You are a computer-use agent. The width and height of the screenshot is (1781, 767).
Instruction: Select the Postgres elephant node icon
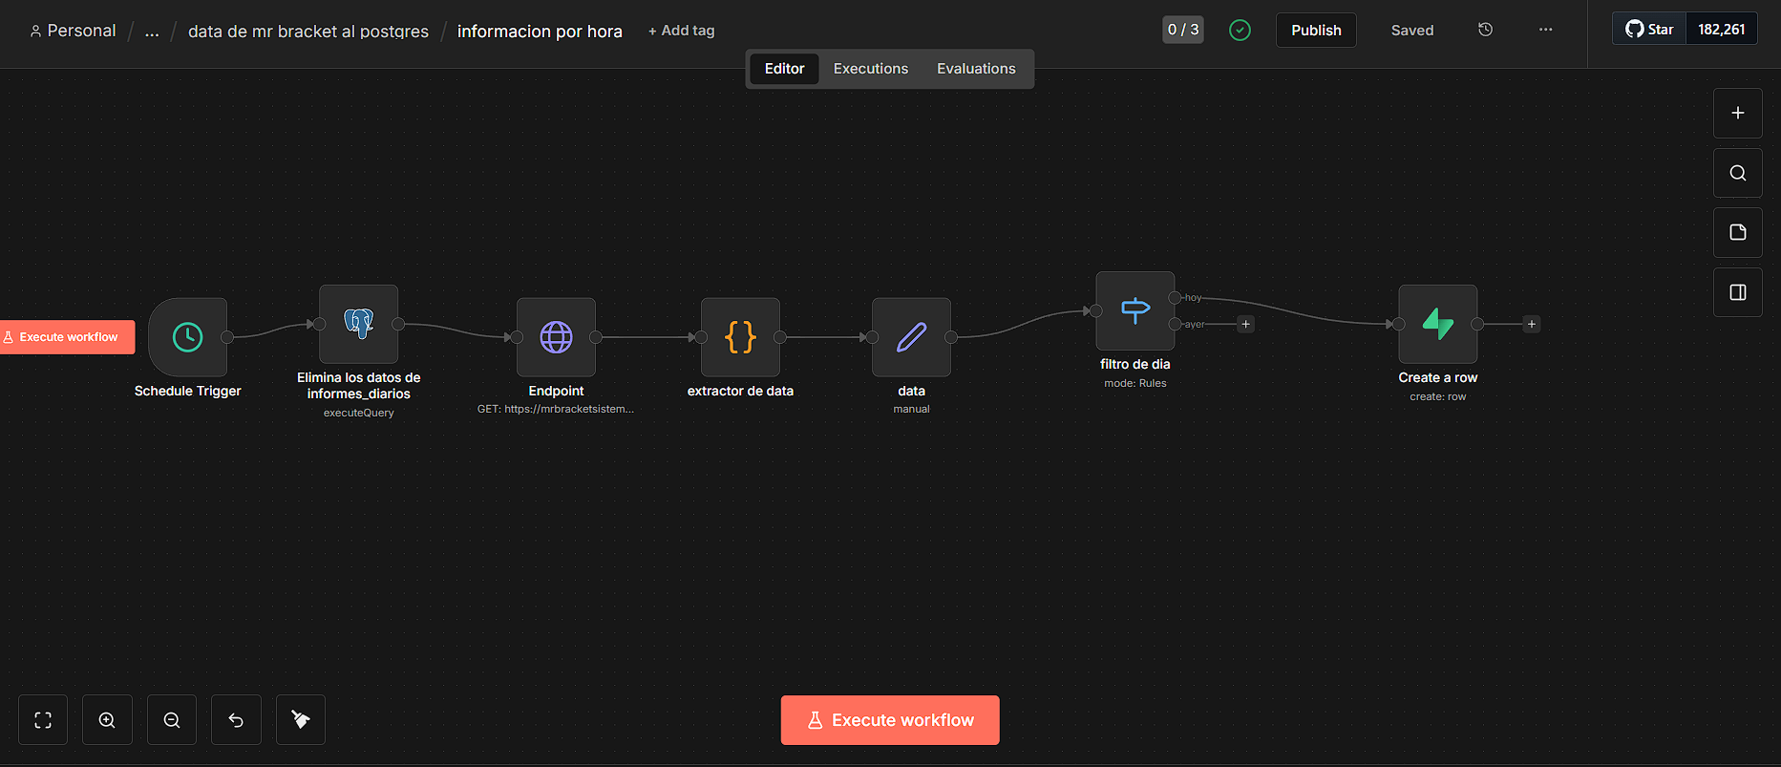pyautogui.click(x=359, y=324)
